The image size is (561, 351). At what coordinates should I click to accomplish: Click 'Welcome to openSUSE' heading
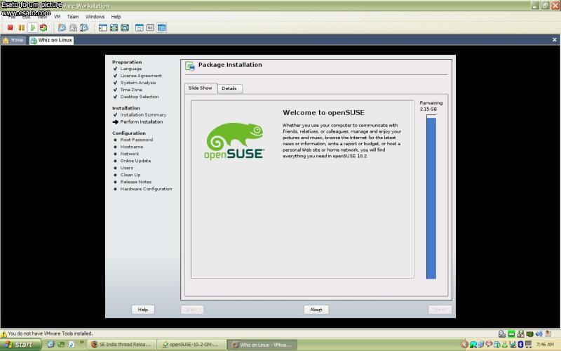click(x=323, y=112)
